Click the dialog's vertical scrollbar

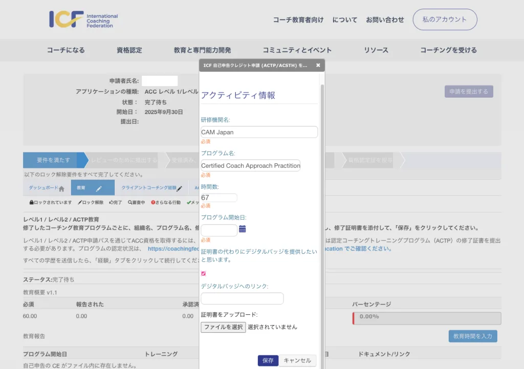tap(322, 205)
